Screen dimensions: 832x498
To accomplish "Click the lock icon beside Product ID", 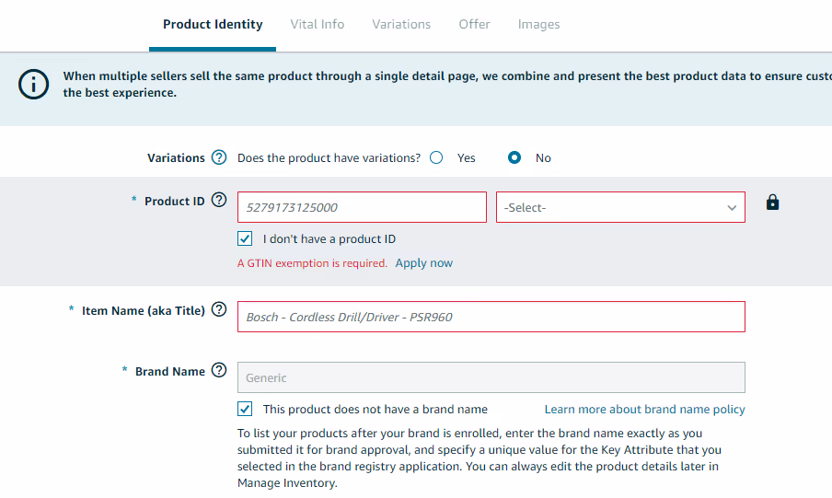I will point(772,203).
